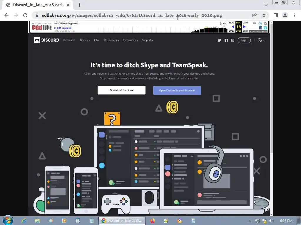
Task: Click the Wayback Go button
Action: click(225, 23)
